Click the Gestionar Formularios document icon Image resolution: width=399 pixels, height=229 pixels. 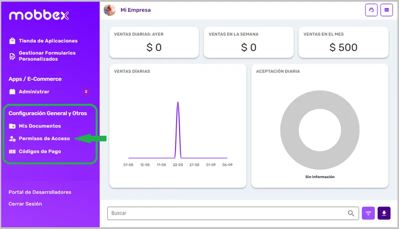(x=12, y=56)
